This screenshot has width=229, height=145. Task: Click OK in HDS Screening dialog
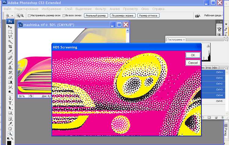coord(193,55)
